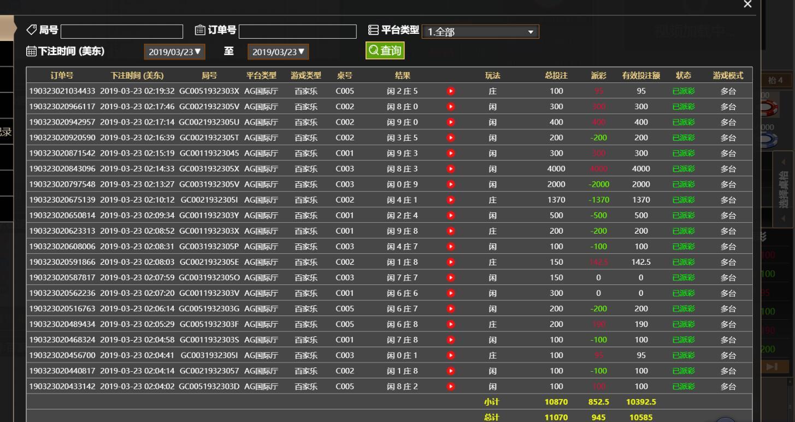The image size is (795, 422).
Task: Play video replay for order 190323020433142
Action: click(450, 387)
